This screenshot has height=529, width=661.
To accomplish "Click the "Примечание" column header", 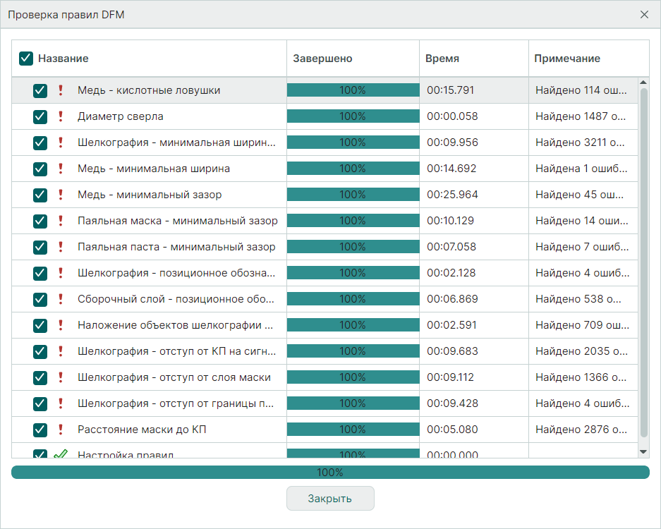I will [567, 59].
